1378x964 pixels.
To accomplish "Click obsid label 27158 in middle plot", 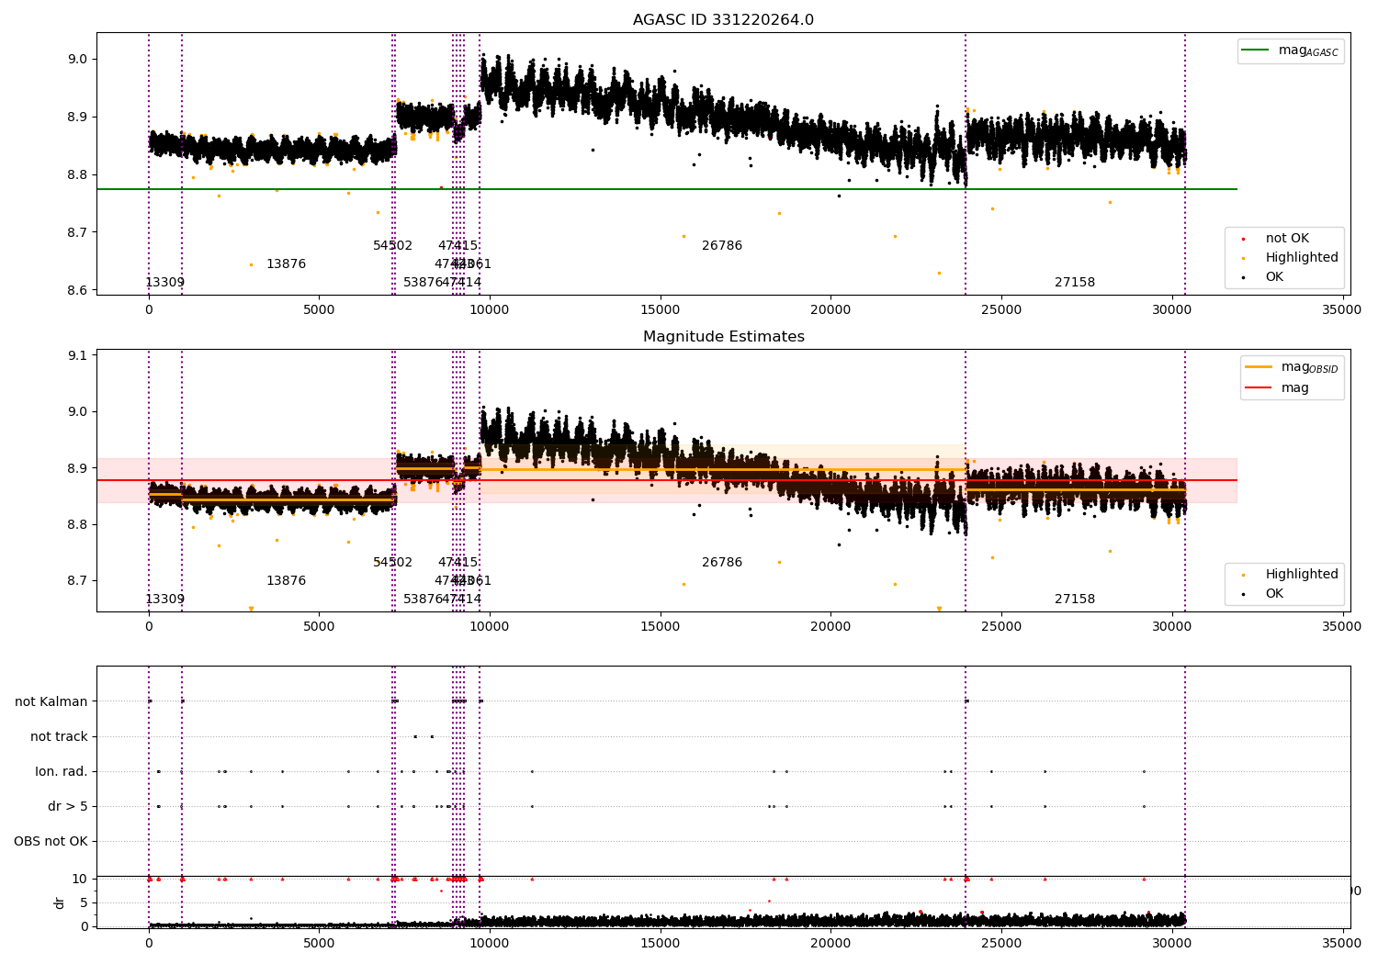I will (x=1075, y=600).
